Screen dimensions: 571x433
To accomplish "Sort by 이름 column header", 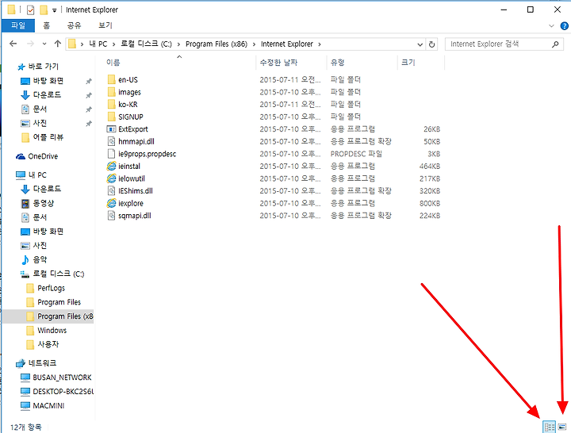I will (113, 63).
